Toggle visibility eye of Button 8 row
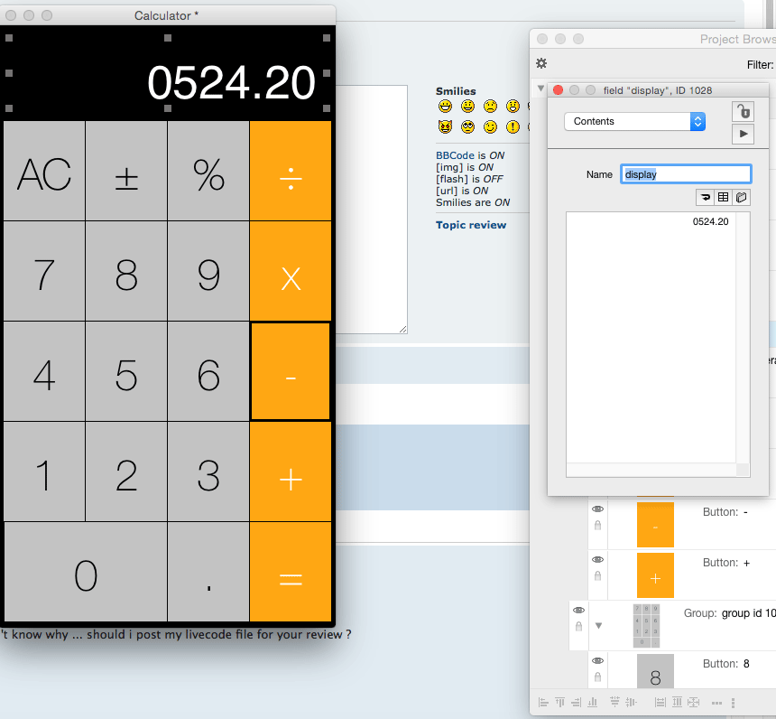 tap(598, 660)
